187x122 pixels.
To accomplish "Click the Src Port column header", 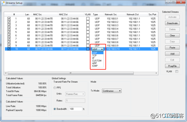I will (x=153, y=14).
